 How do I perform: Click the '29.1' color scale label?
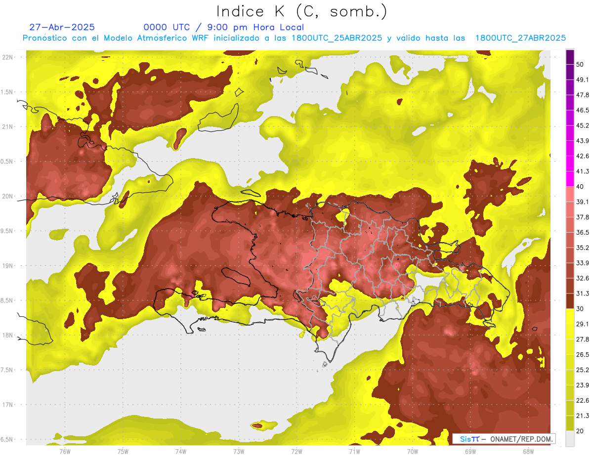point(583,324)
